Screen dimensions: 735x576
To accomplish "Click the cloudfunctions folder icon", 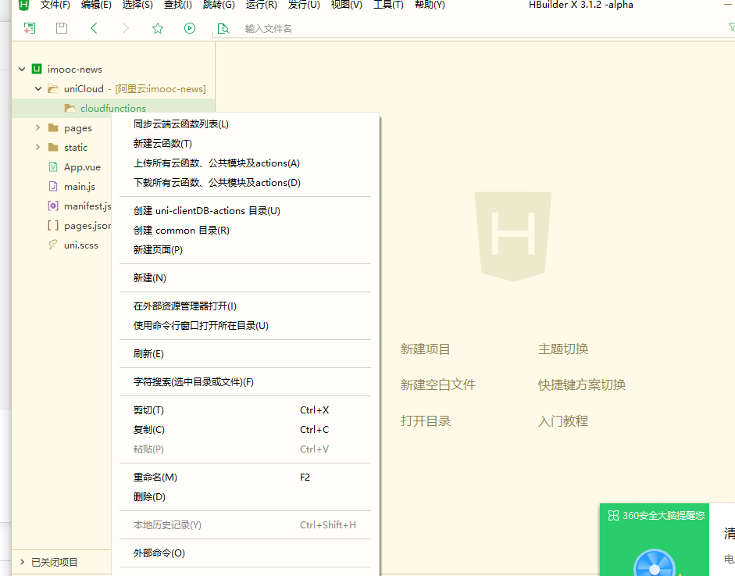I will [x=70, y=109].
